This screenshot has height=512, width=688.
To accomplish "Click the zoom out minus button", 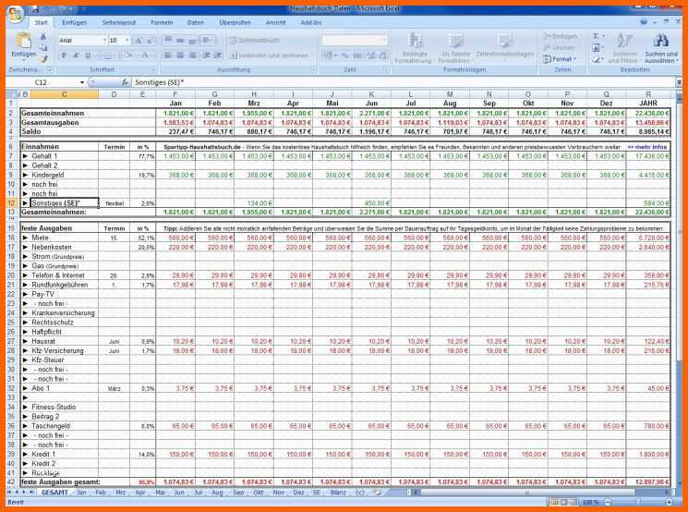I will tap(609, 502).
